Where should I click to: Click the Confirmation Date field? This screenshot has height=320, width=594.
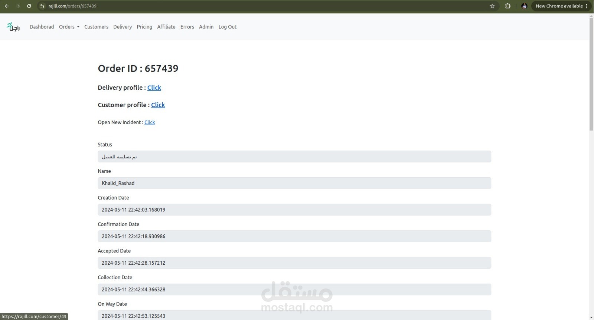294,236
